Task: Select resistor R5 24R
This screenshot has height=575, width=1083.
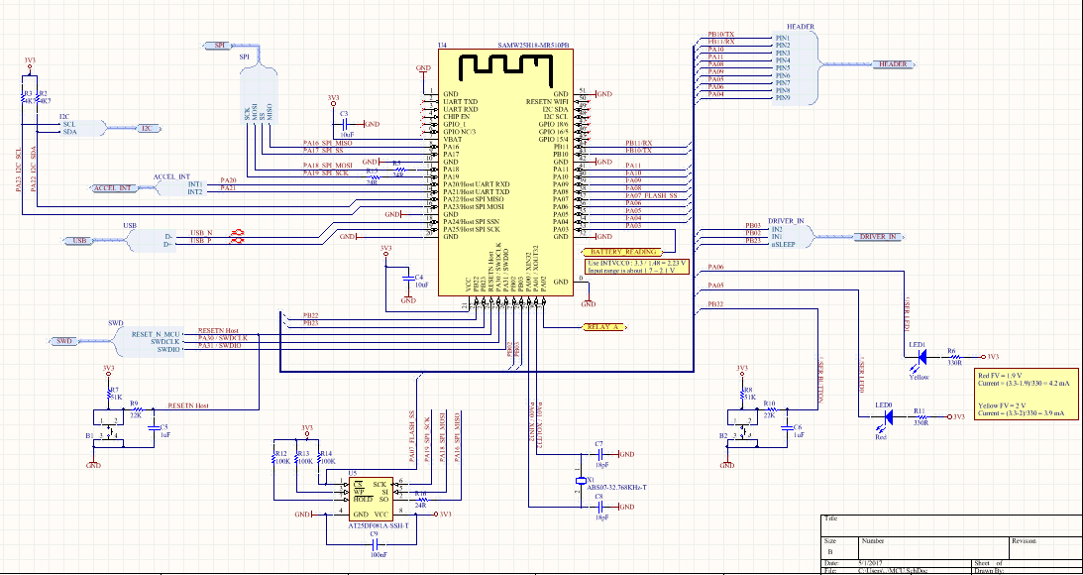Action: [x=398, y=168]
